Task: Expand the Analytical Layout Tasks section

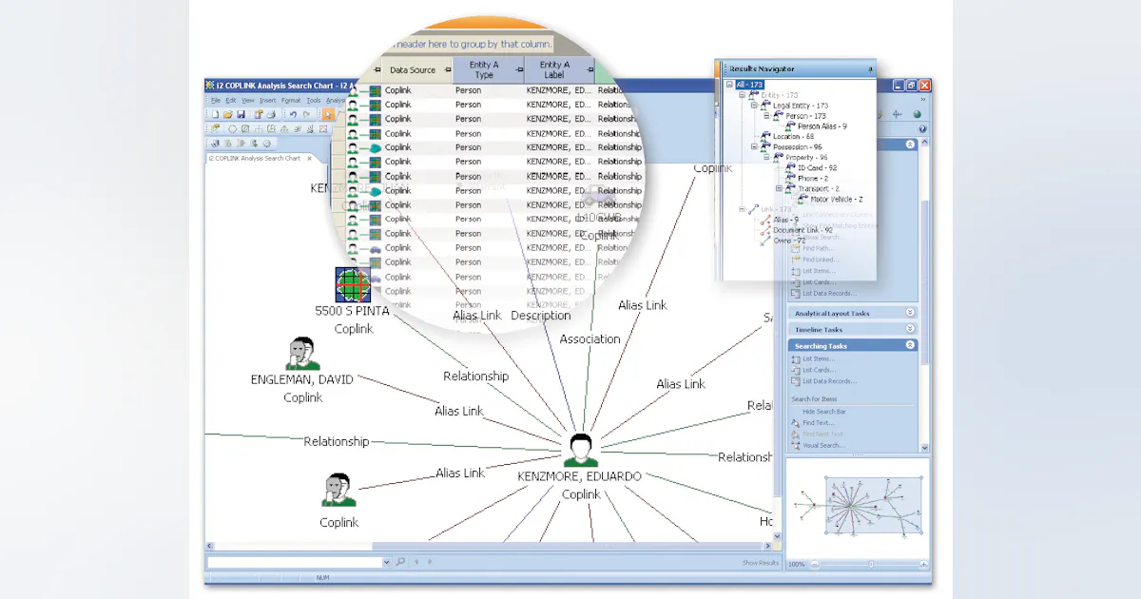Action: pyautogui.click(x=910, y=313)
